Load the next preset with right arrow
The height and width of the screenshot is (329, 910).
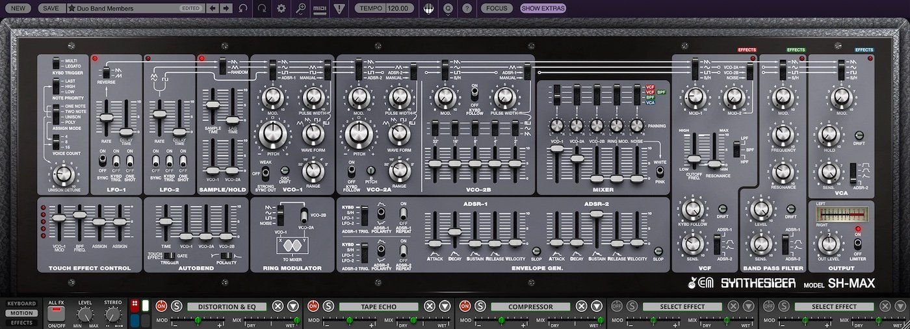coord(226,8)
